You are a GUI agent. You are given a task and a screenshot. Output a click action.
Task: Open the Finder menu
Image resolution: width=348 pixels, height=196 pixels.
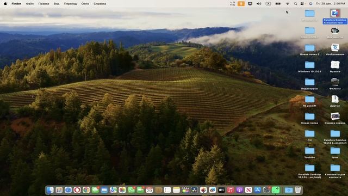16,4
